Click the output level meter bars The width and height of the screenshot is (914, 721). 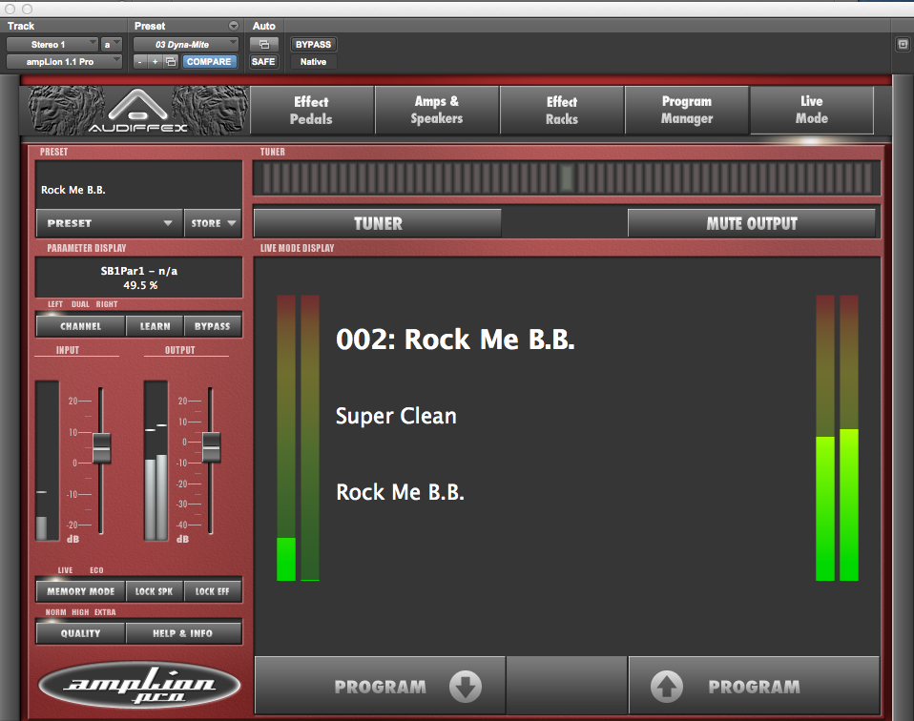[x=156, y=461]
